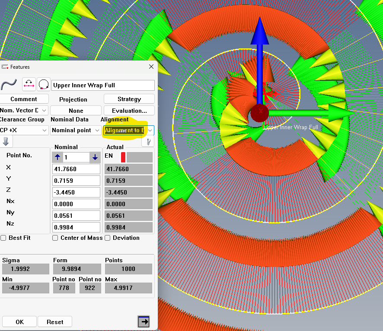Open the Nominal point dropdown
Image resolution: width=383 pixels, height=331 pixels.
(x=76, y=130)
